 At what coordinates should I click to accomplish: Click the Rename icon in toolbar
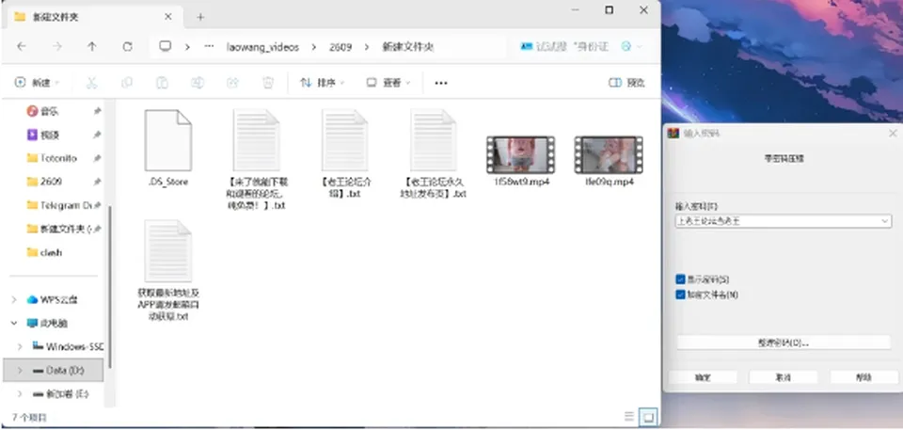coord(198,83)
